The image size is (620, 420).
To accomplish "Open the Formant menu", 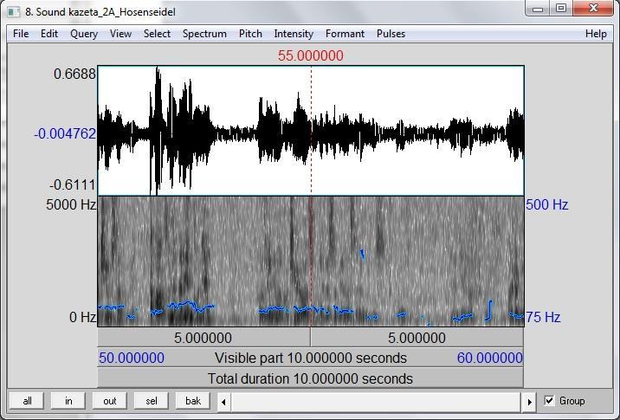I will (x=345, y=34).
